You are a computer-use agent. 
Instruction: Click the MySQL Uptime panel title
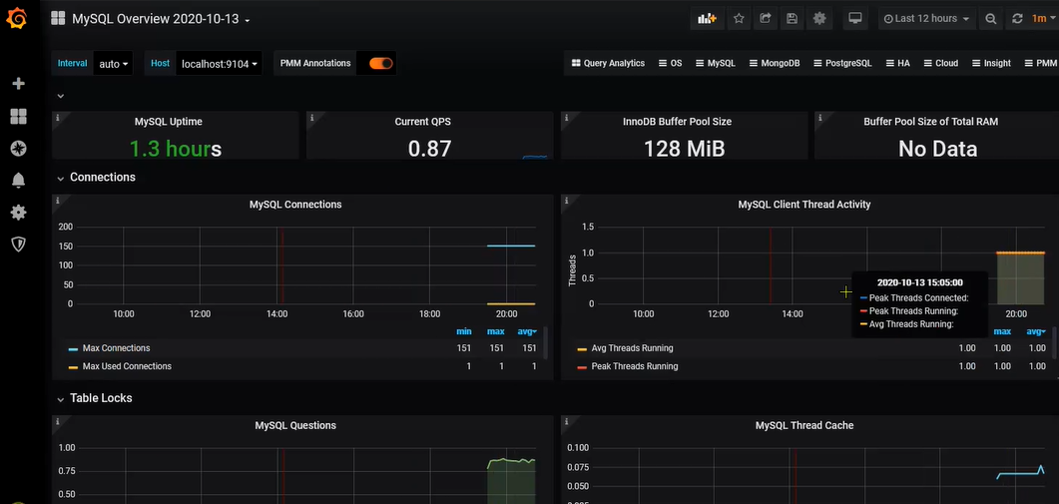[x=168, y=122]
